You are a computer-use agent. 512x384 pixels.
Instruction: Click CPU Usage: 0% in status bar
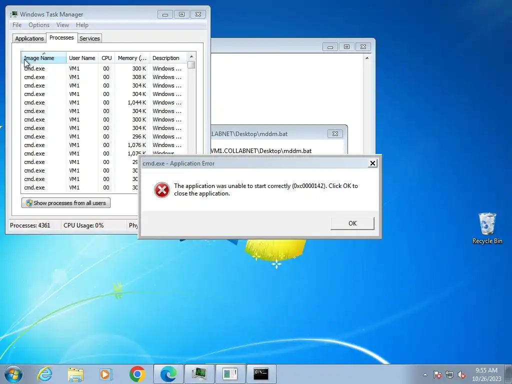(x=83, y=225)
